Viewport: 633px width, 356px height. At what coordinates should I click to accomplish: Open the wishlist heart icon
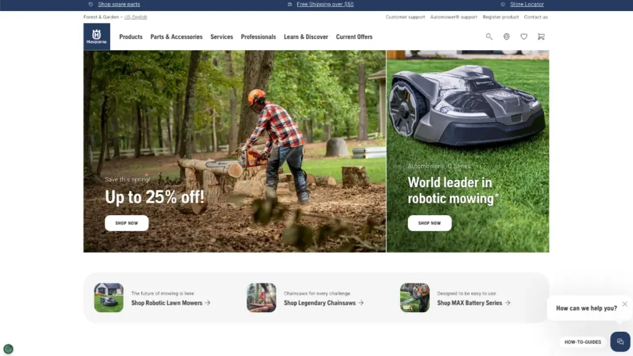pos(524,37)
